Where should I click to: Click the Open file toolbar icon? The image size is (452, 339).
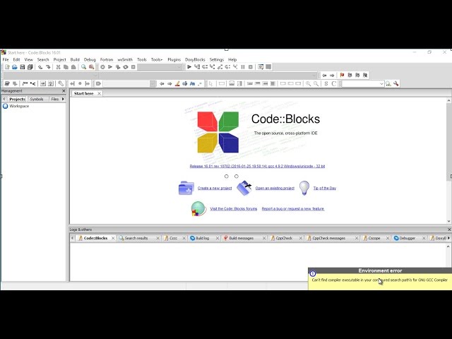click(x=14, y=67)
